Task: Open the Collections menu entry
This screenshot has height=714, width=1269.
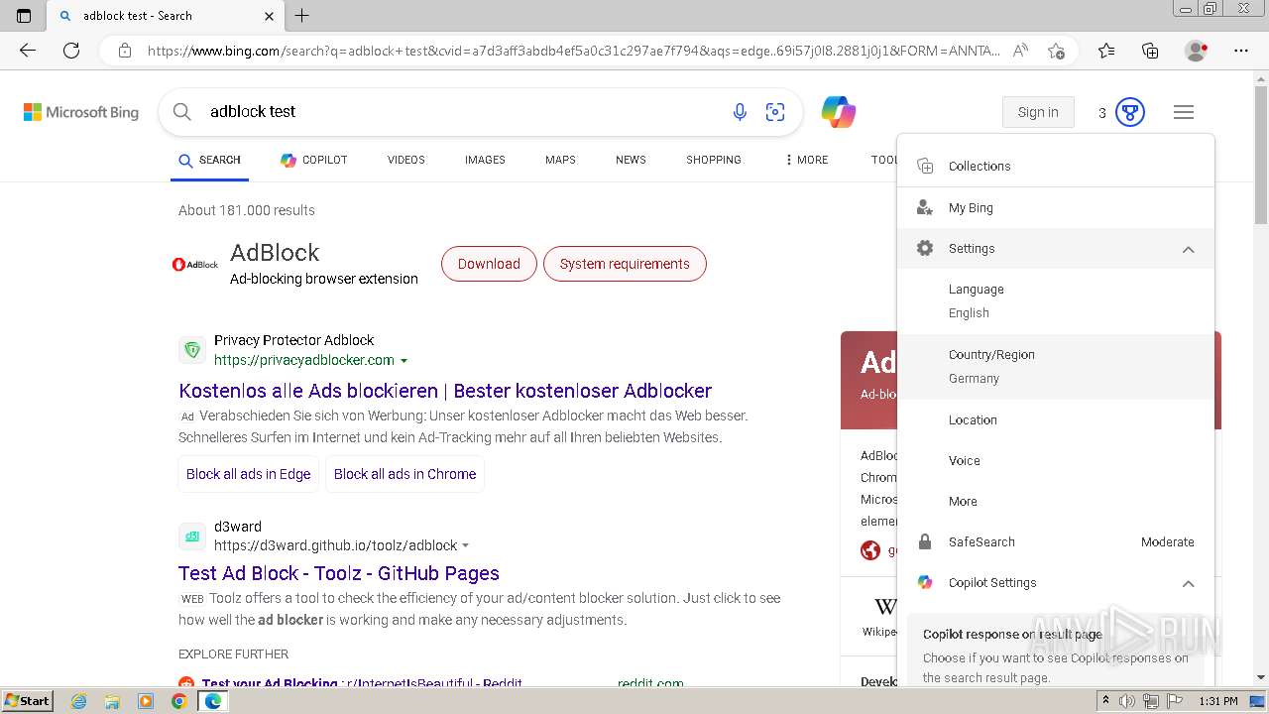Action: (1056, 166)
